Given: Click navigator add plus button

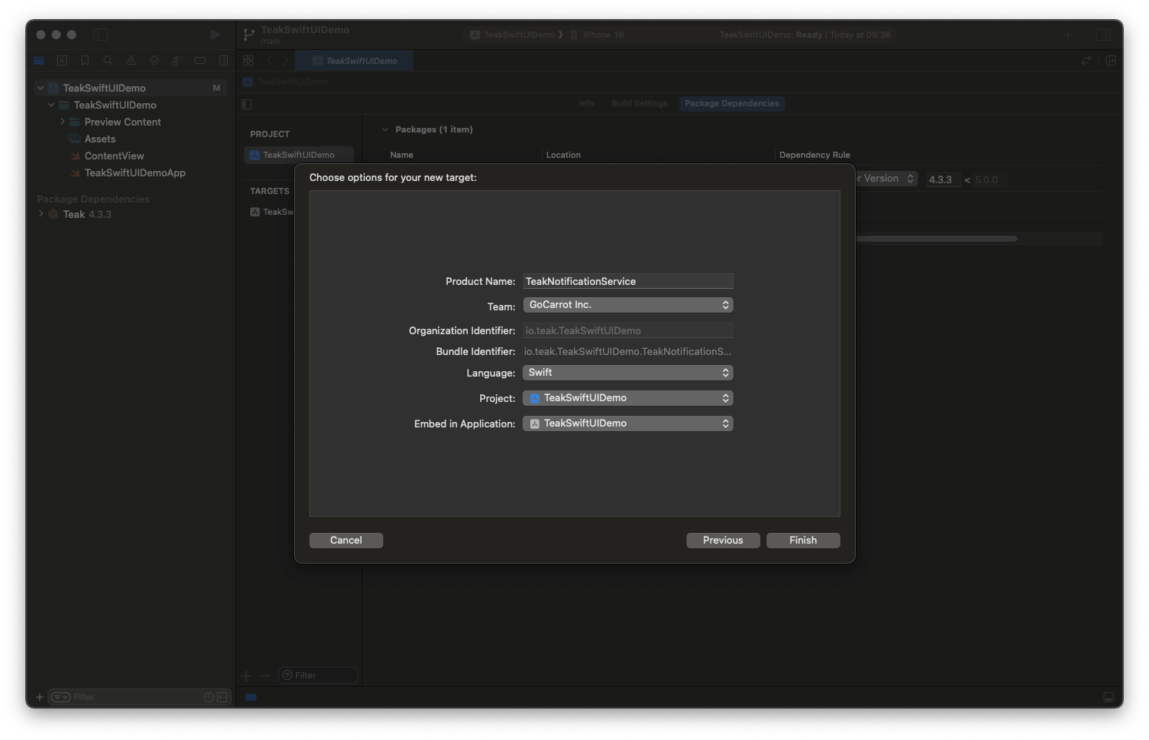Looking at the screenshot, I should coord(40,697).
